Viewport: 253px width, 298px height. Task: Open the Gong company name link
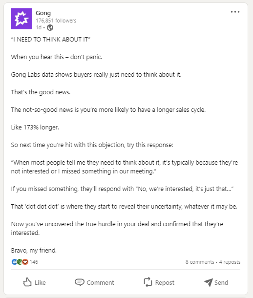(x=43, y=13)
